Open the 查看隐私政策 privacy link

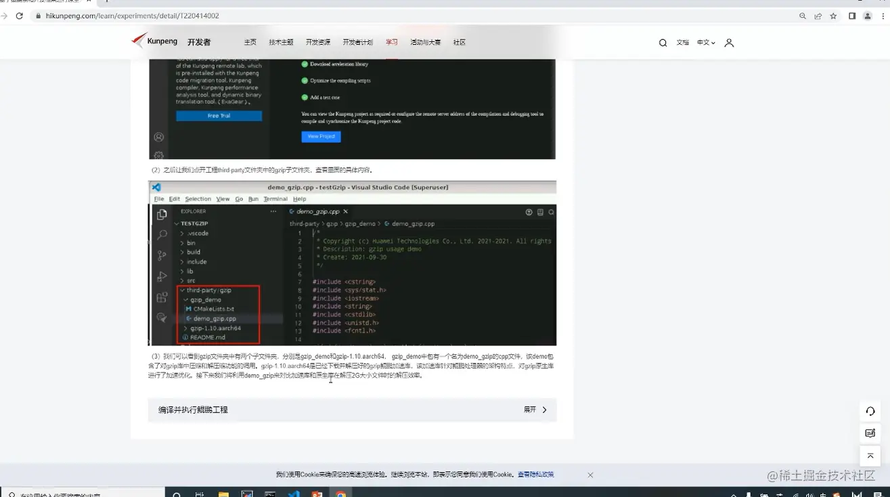[x=536, y=475]
